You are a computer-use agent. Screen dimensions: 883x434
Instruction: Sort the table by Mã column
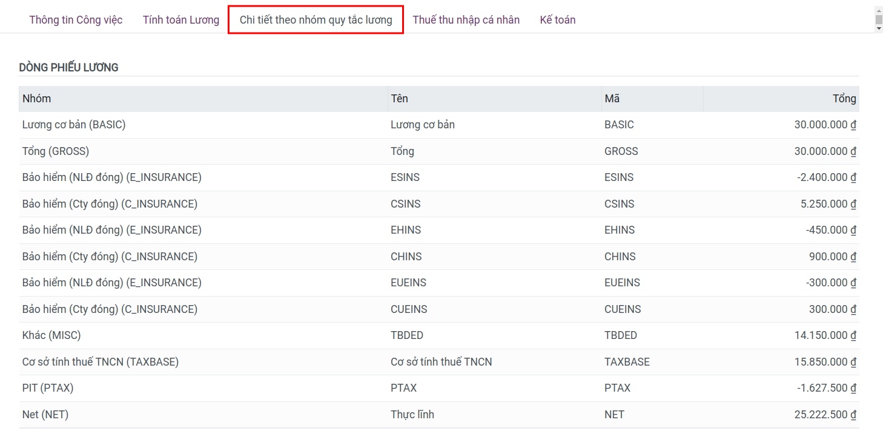point(612,99)
